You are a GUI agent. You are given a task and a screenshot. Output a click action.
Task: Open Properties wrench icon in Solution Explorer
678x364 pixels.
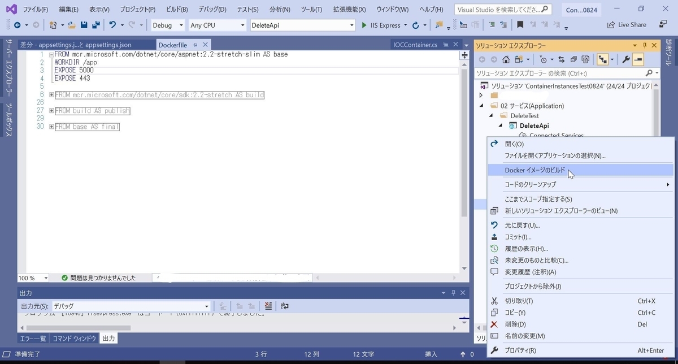(x=626, y=59)
